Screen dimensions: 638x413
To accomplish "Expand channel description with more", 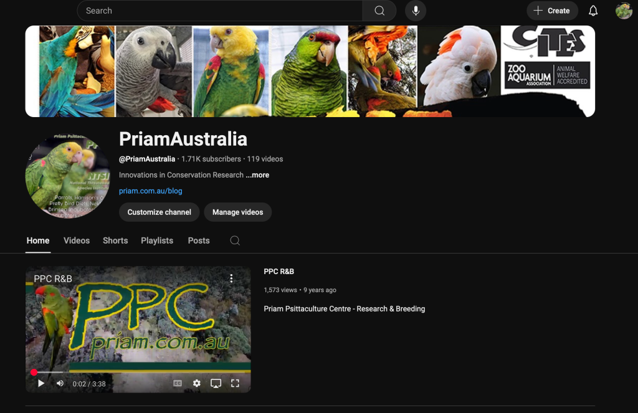I will point(257,175).
